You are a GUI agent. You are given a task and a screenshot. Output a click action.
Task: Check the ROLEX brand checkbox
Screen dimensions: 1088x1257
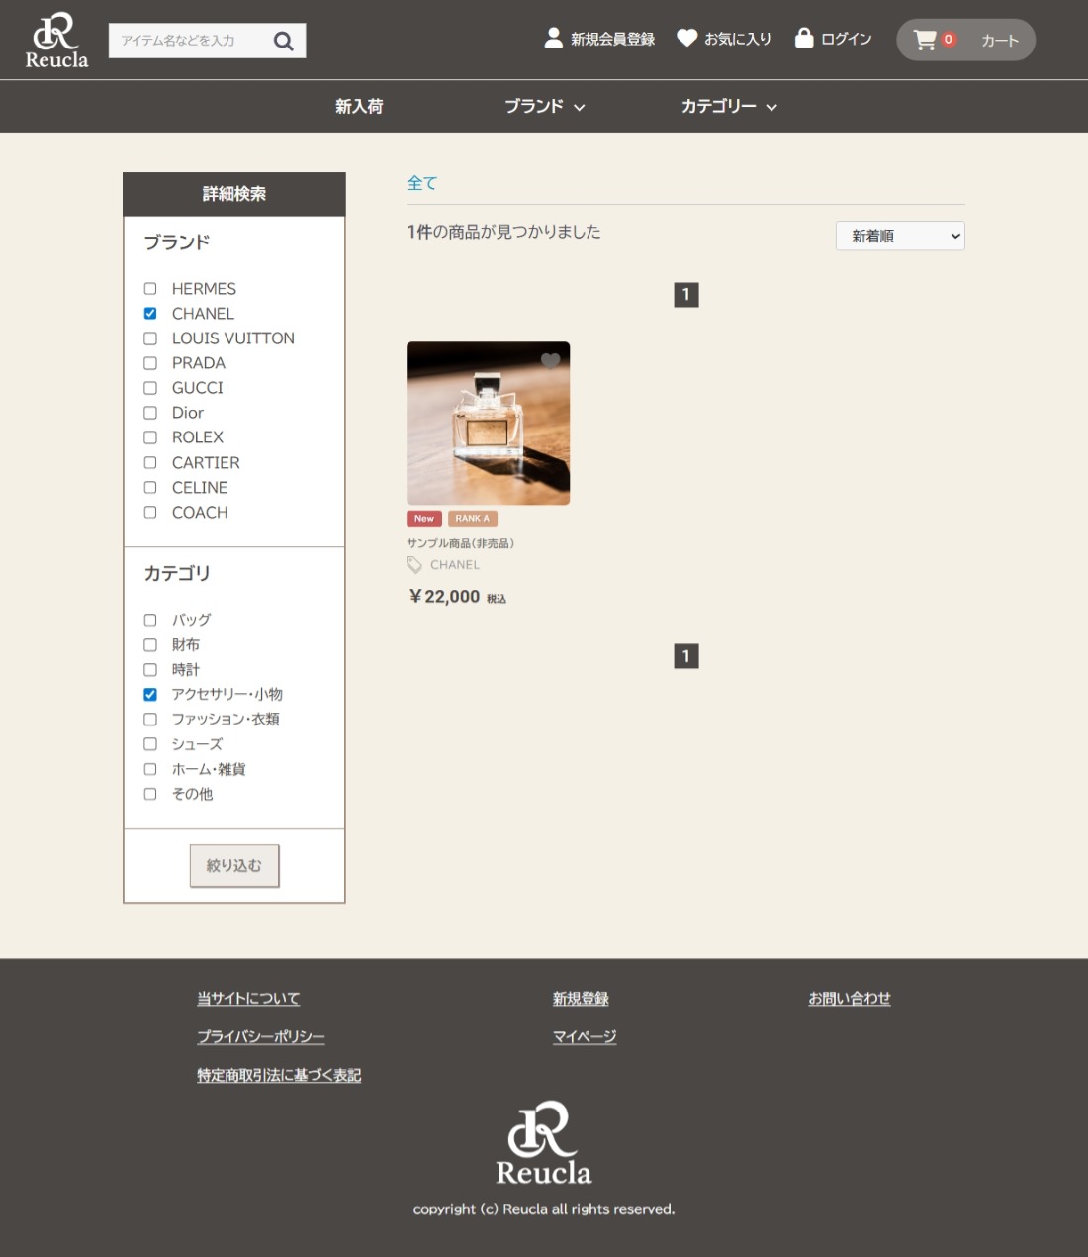[150, 437]
